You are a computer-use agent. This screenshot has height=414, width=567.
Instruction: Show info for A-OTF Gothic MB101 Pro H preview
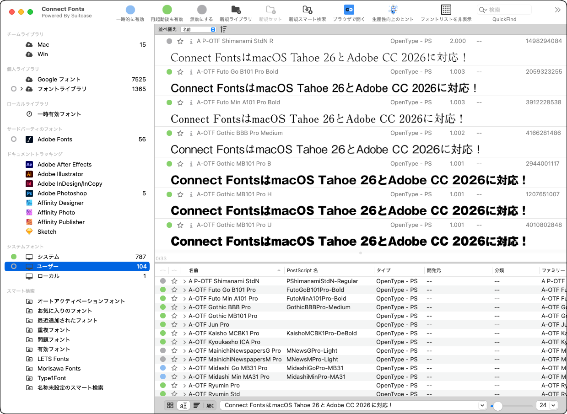[x=191, y=194]
